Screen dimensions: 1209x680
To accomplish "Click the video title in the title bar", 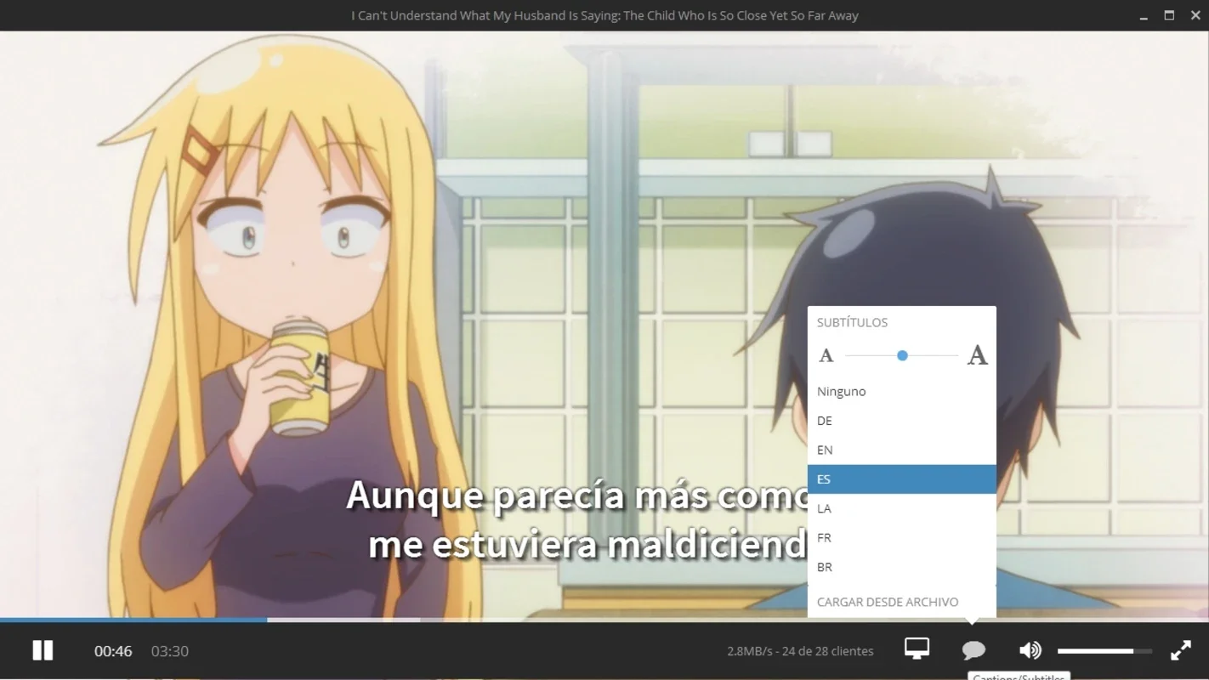I will pyautogui.click(x=604, y=15).
